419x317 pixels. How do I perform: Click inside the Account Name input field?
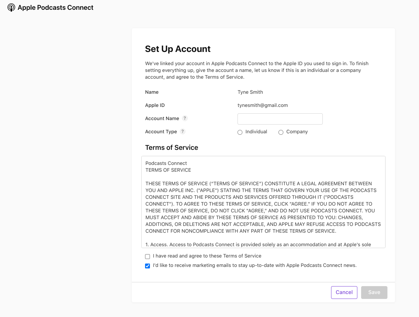(x=280, y=119)
